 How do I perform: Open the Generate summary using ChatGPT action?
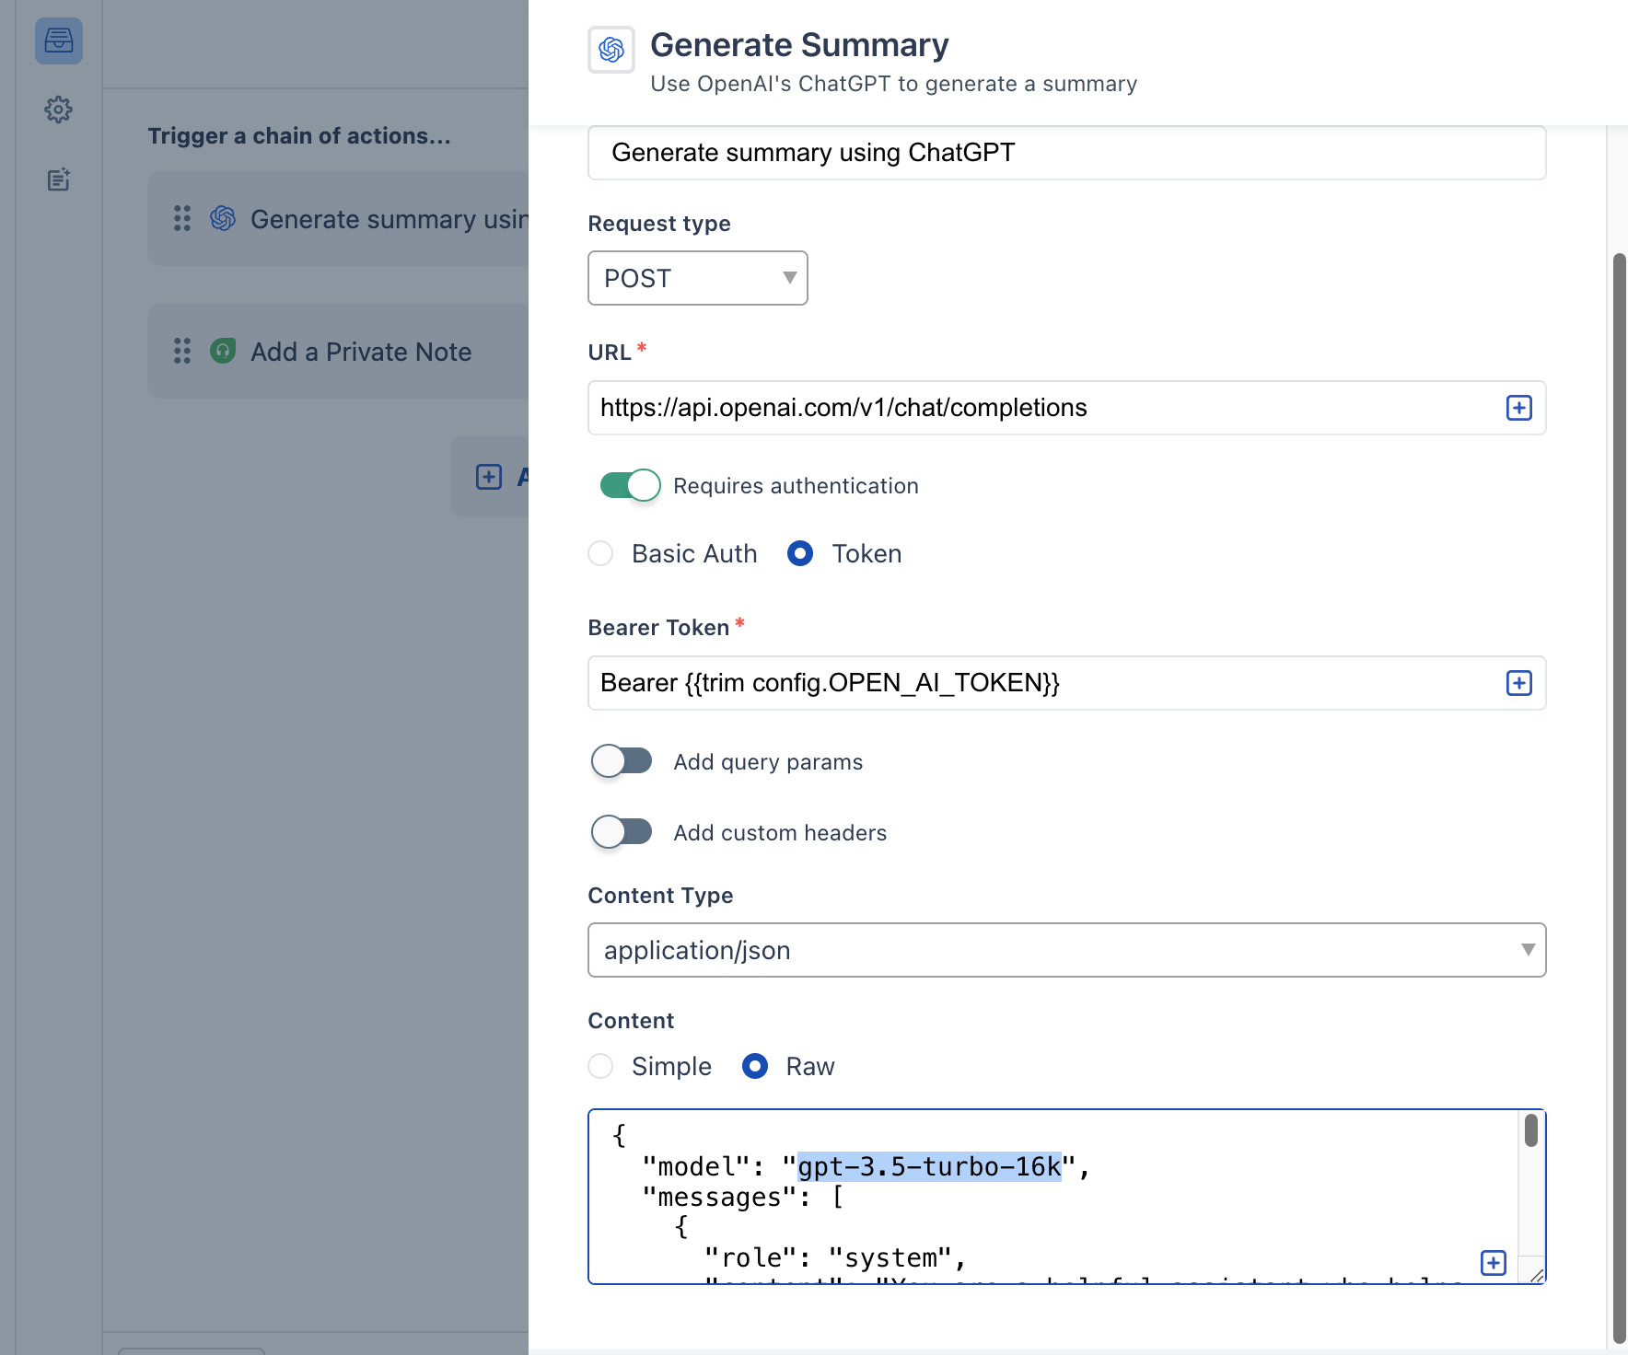338,218
